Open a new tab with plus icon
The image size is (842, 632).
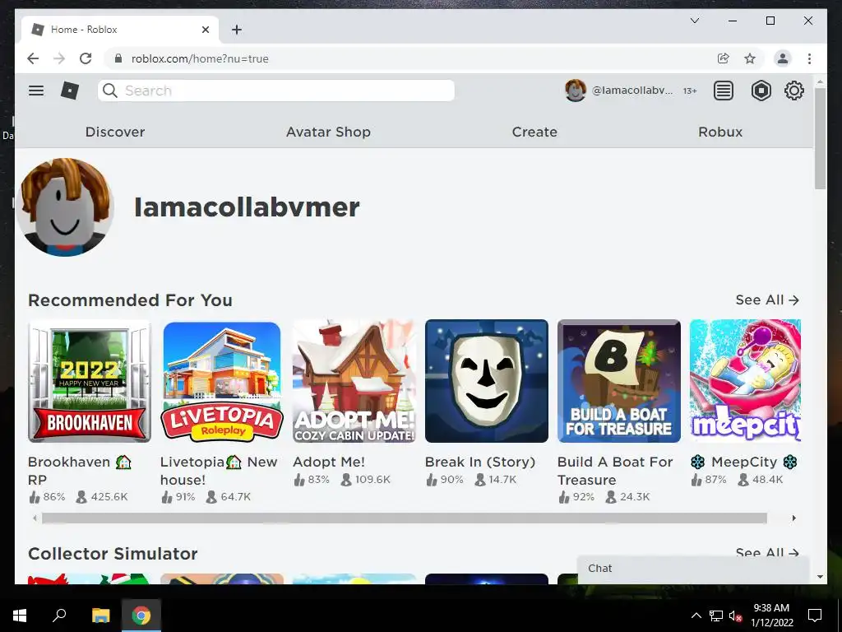(237, 30)
